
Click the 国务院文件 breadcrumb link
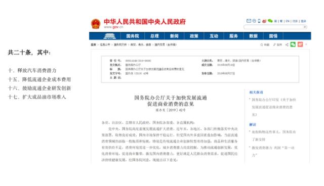click(120, 44)
